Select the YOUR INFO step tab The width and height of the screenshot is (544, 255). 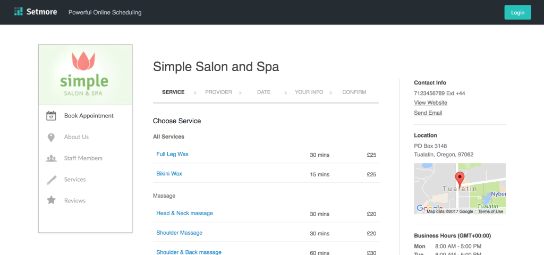click(x=309, y=92)
